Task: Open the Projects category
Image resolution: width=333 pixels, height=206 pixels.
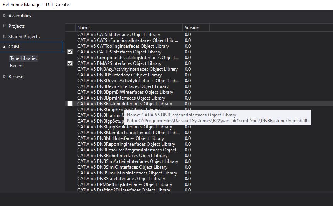Action: [x=17, y=26]
